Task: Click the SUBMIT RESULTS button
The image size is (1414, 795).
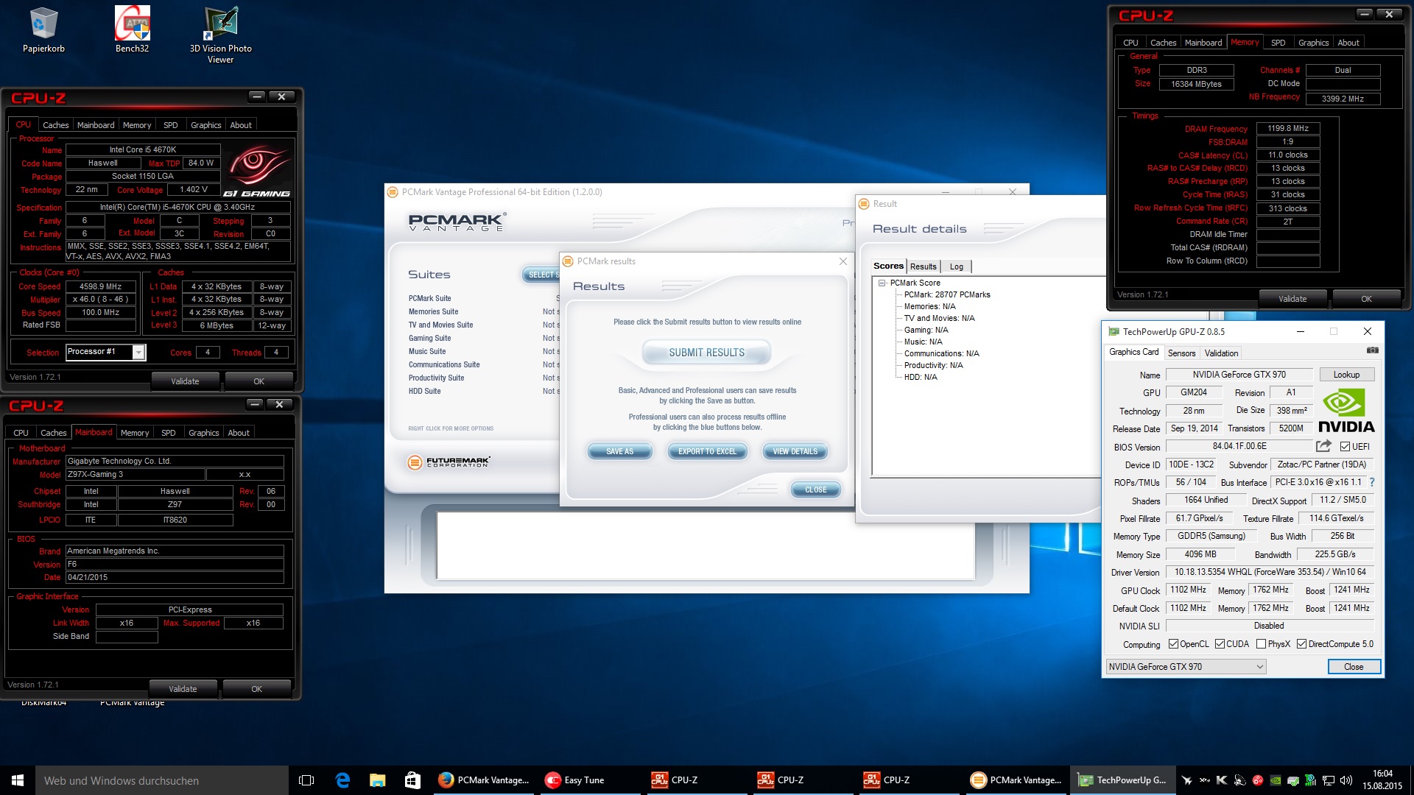Action: tap(706, 353)
